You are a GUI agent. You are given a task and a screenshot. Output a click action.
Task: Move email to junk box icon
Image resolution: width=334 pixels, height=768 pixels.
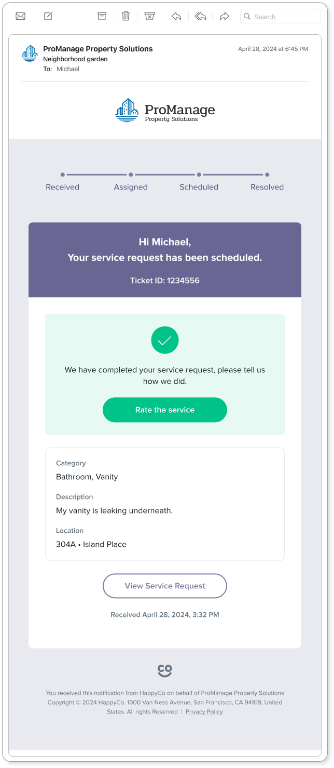tap(149, 16)
